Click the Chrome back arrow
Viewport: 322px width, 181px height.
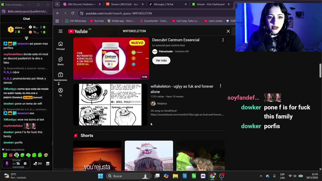point(58,13)
